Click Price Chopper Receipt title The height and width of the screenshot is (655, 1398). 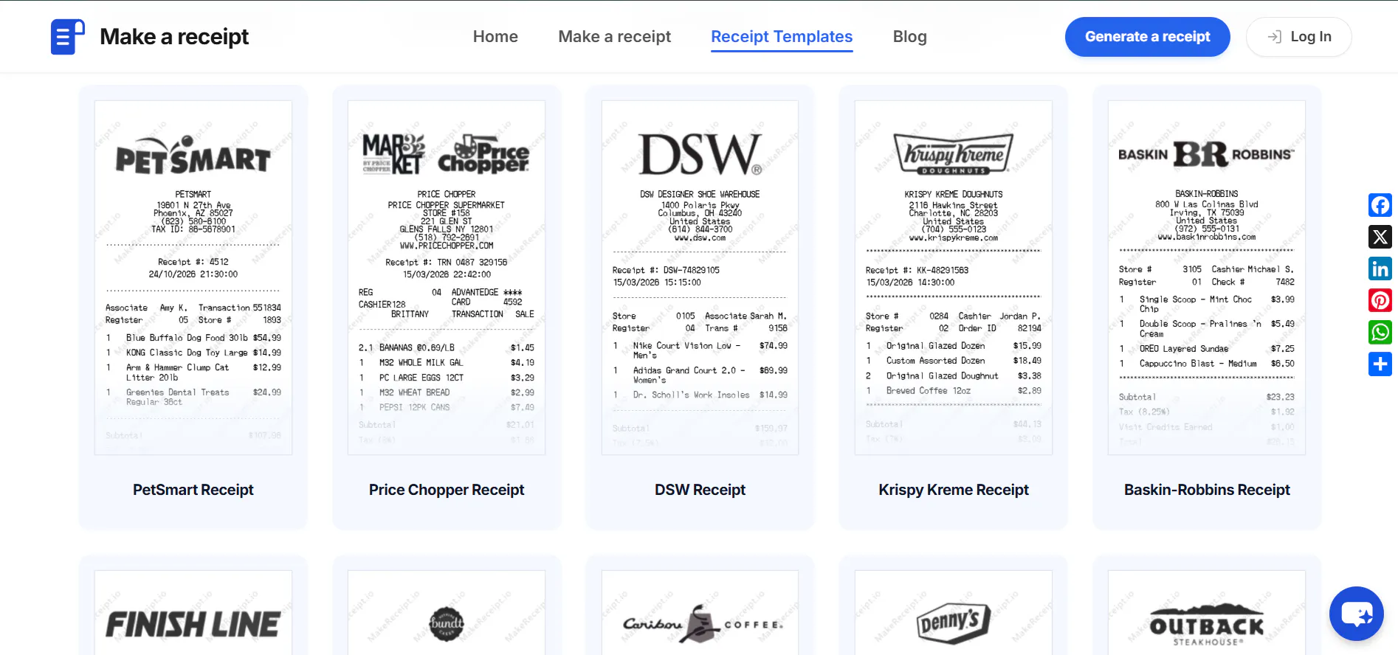[447, 490]
